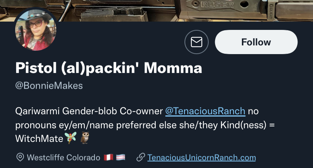Click the fairy emoji after WitchMate
Image resolution: width=313 pixels, height=168 pixels.
pyautogui.click(x=70, y=137)
